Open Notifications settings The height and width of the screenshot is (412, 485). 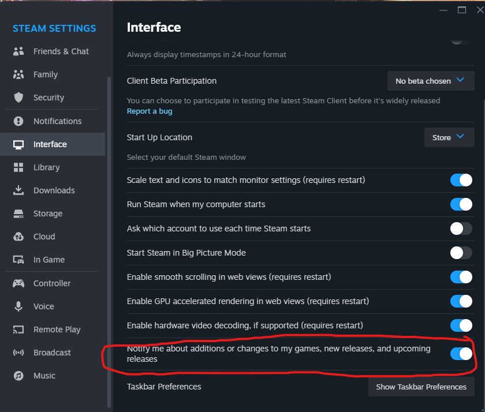click(x=53, y=121)
